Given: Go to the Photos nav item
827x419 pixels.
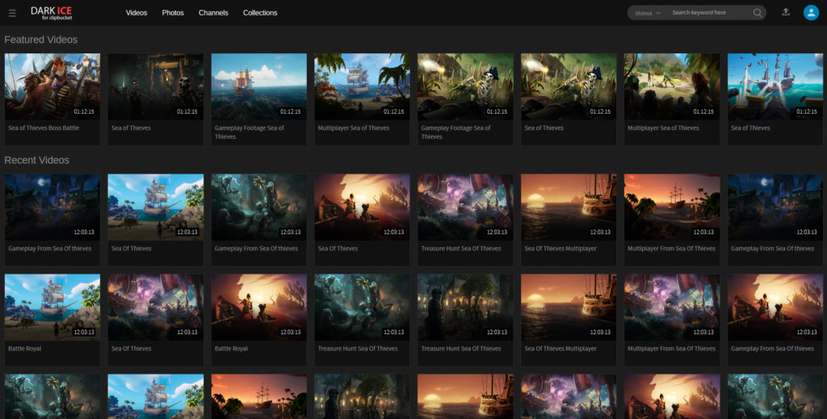Looking at the screenshot, I should pos(173,13).
